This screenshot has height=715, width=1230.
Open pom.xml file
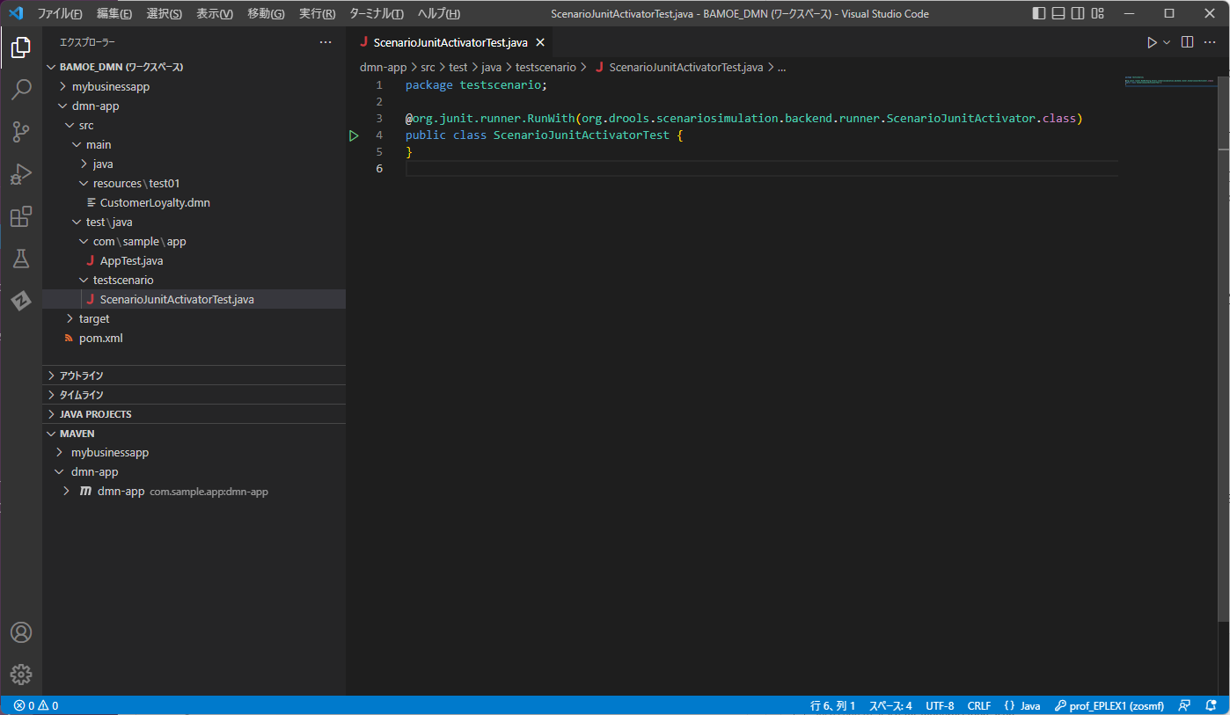(194, 338)
